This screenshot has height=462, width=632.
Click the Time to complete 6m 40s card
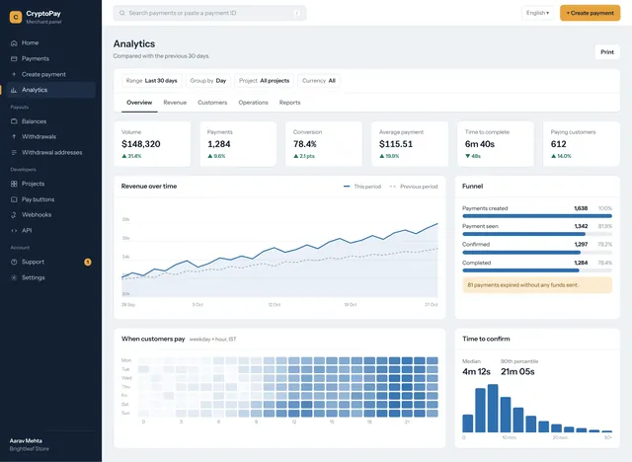[x=496, y=144]
